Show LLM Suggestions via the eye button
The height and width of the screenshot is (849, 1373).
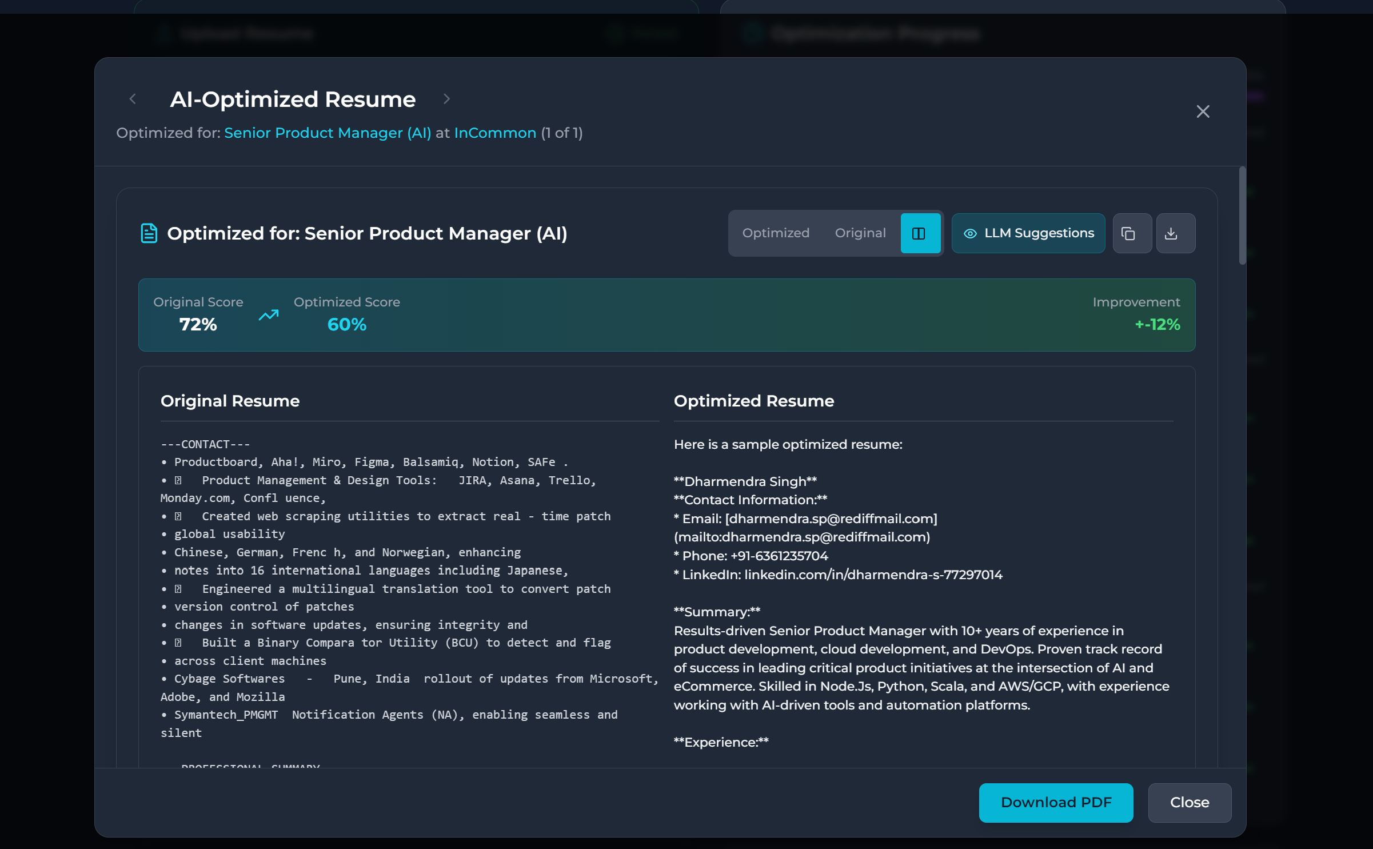[x=1028, y=233]
